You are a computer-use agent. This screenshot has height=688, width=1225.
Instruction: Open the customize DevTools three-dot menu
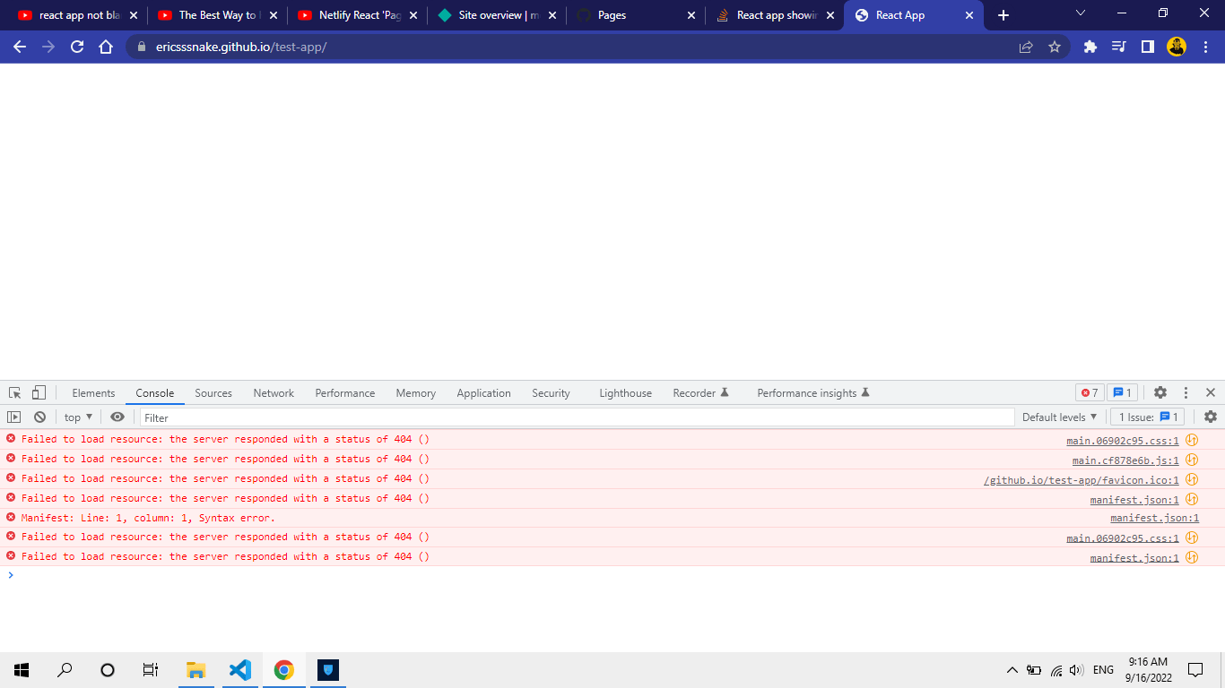click(1186, 392)
